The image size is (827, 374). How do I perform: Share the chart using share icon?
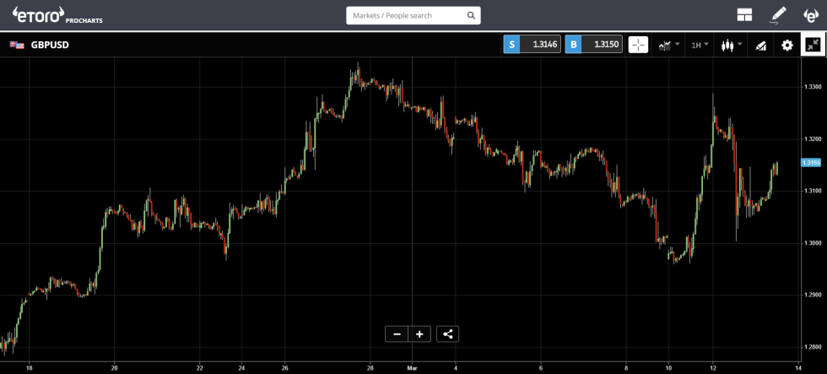pos(447,333)
